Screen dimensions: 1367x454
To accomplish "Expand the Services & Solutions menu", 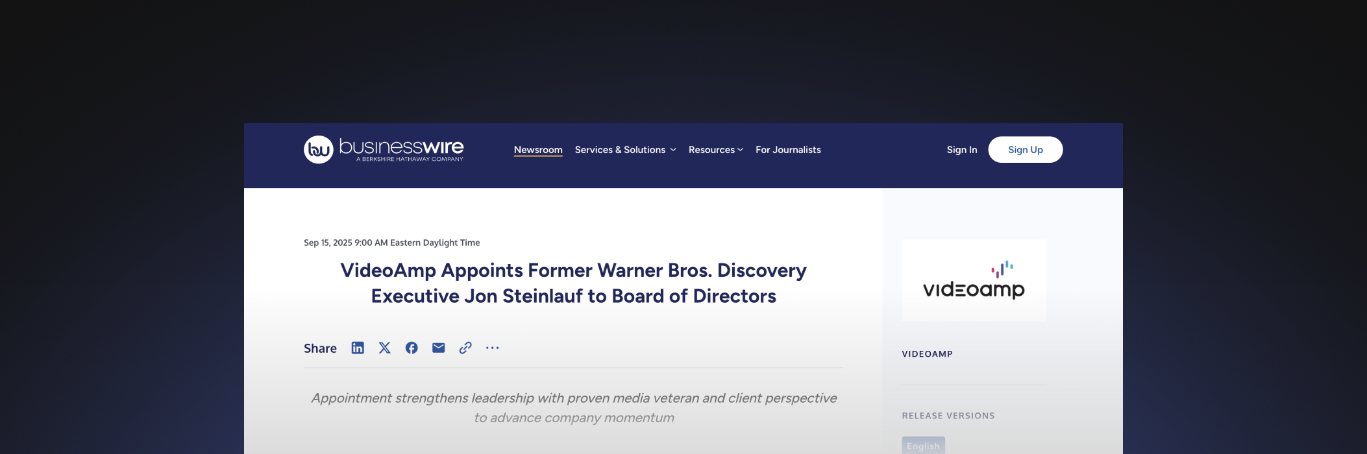I will point(620,150).
